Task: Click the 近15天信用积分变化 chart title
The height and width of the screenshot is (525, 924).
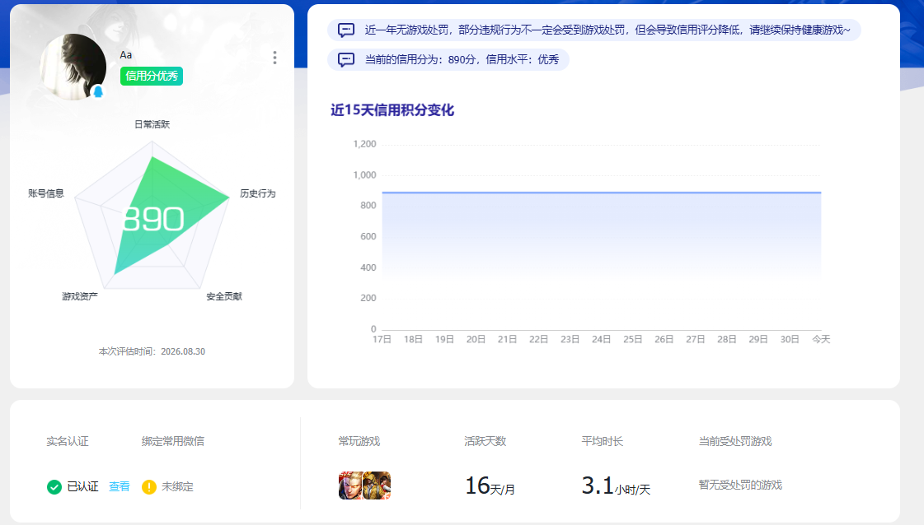Action: click(x=392, y=110)
